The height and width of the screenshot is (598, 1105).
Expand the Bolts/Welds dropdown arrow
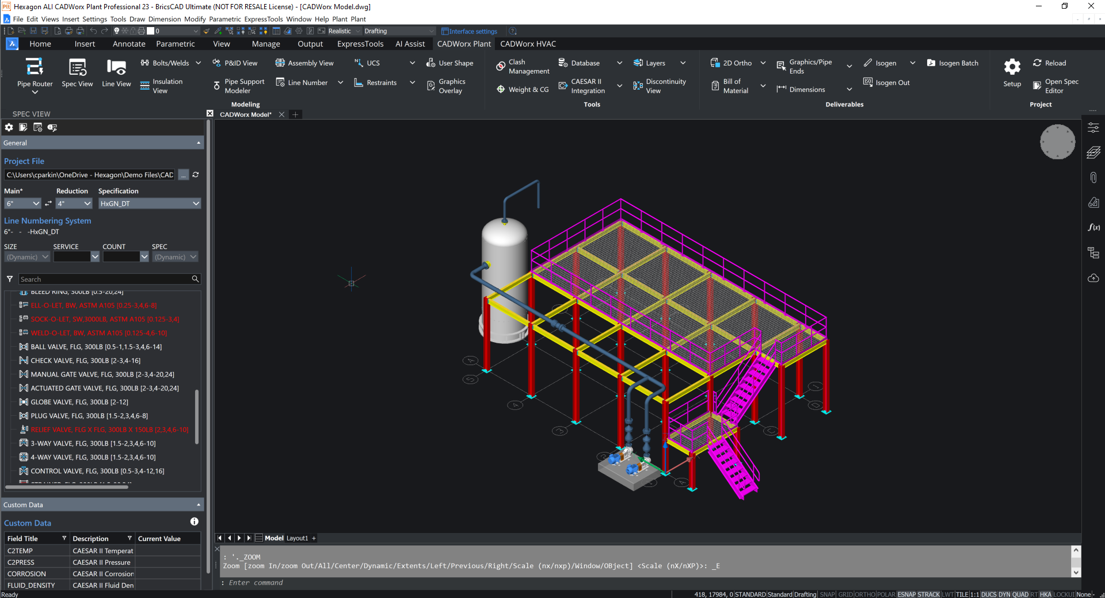[198, 63]
